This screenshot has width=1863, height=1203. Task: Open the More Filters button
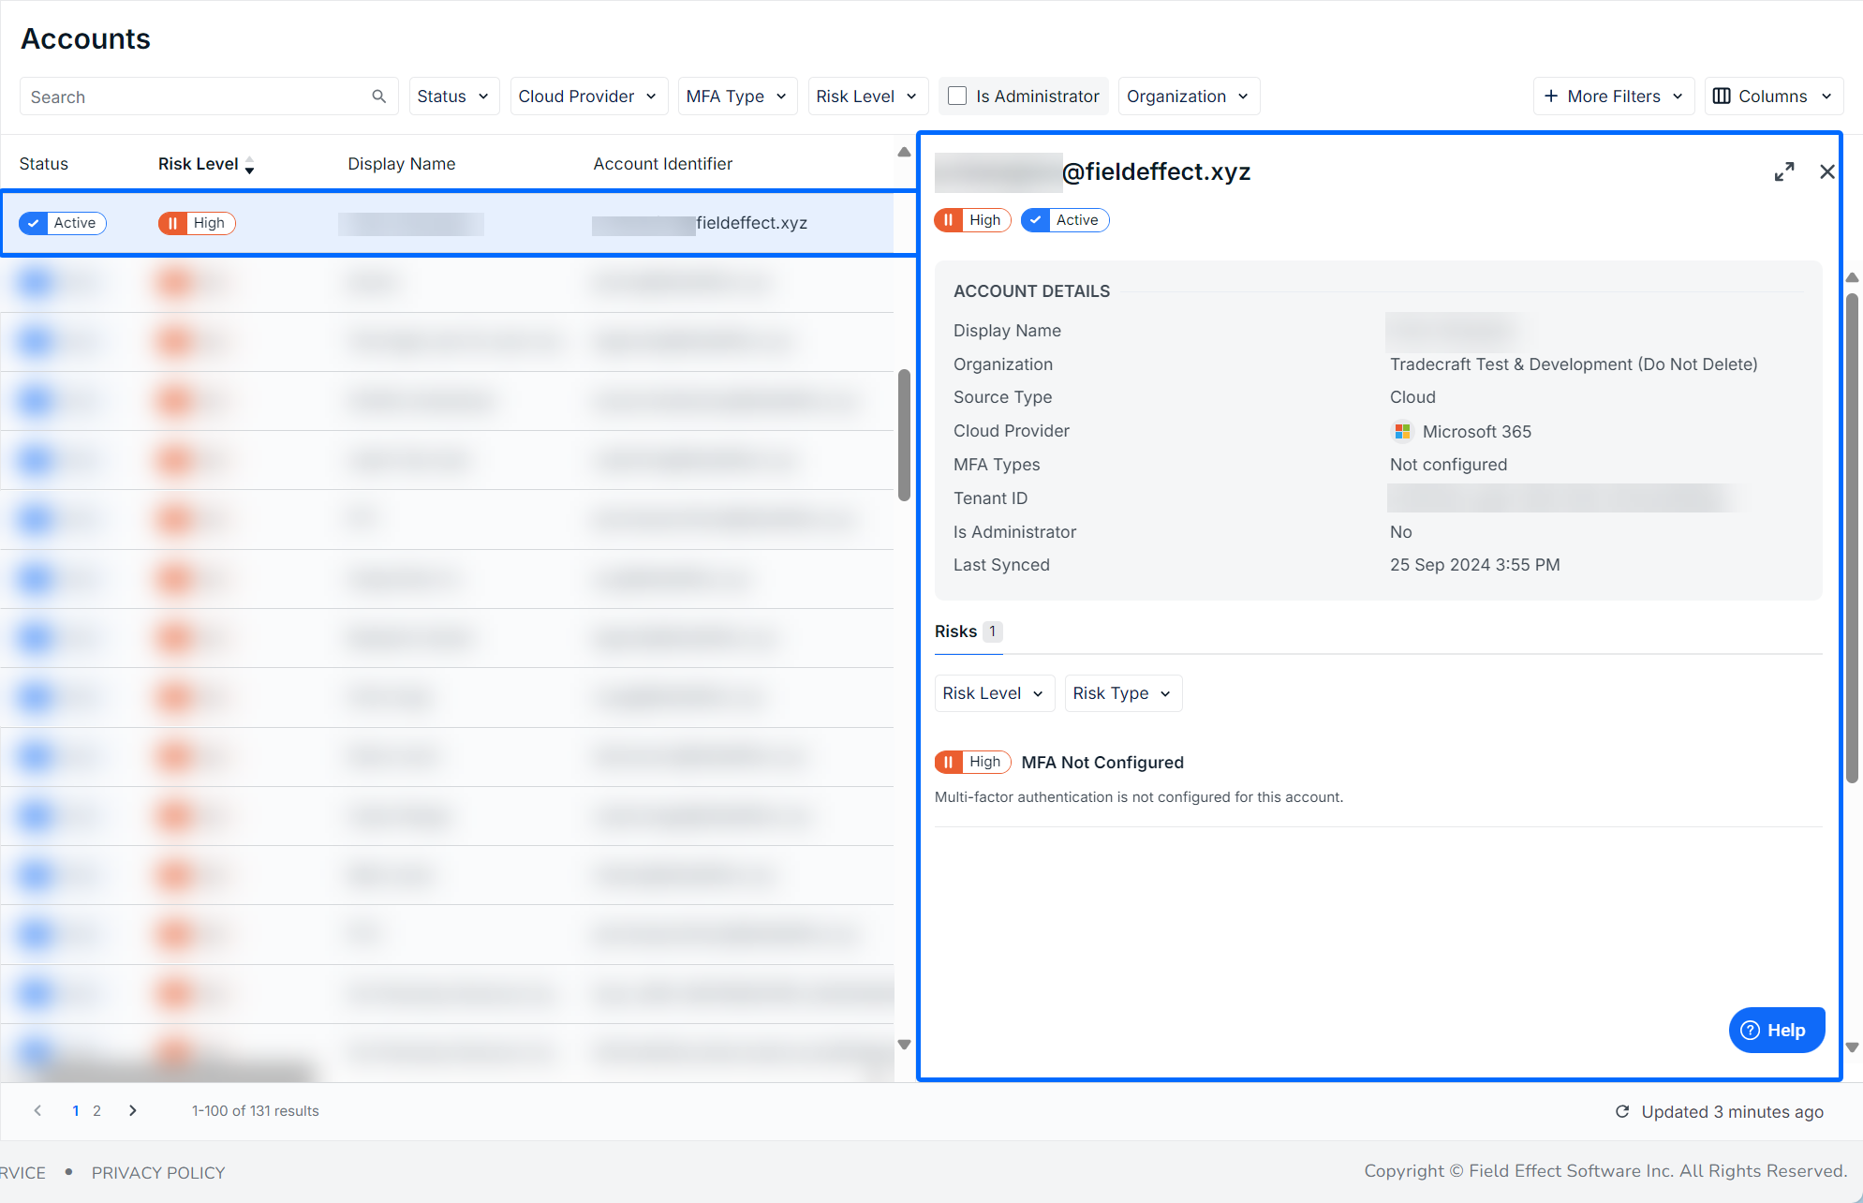pos(1613,97)
